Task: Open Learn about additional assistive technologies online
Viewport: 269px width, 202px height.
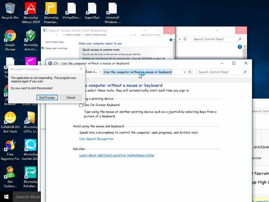Action: (117, 155)
